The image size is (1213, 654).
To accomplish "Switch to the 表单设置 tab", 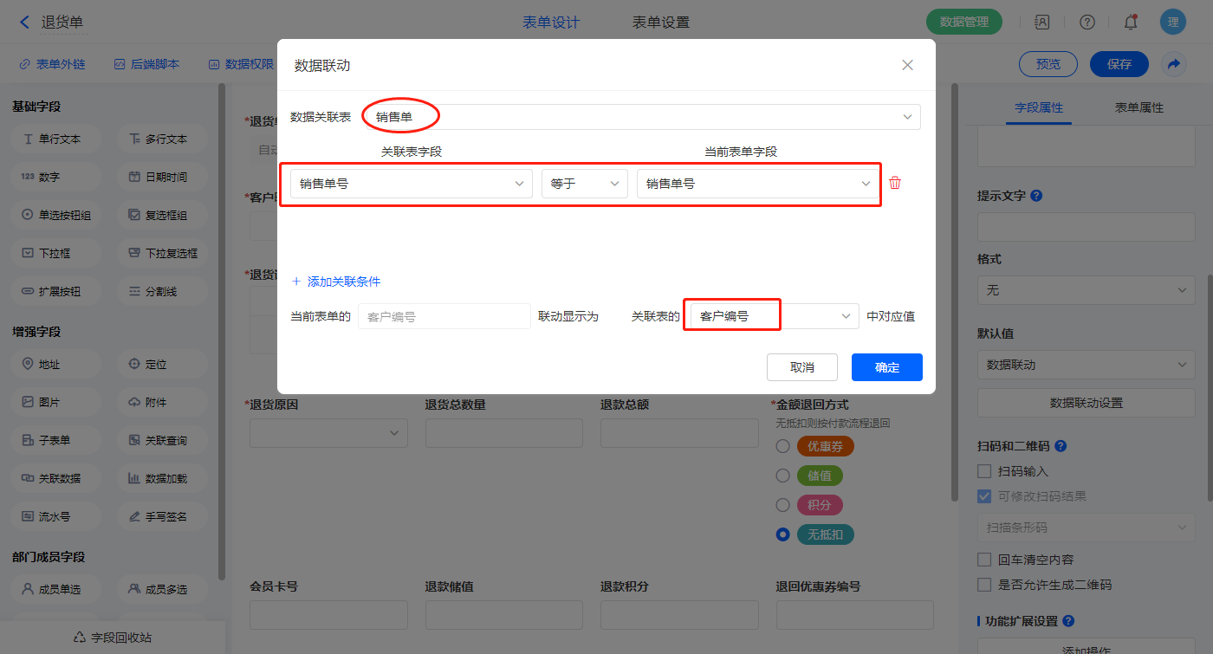I will 660,23.
